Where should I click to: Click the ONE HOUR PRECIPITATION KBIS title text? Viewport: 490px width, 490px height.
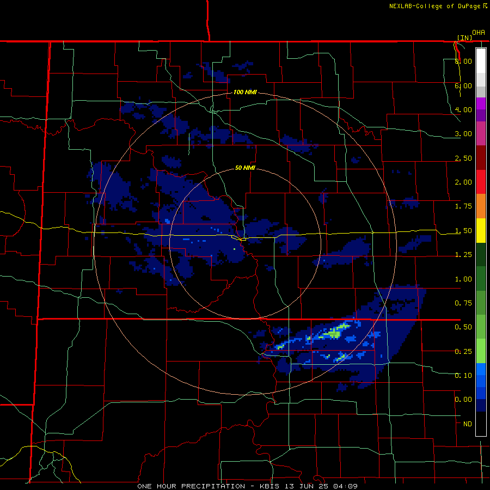[247, 486]
